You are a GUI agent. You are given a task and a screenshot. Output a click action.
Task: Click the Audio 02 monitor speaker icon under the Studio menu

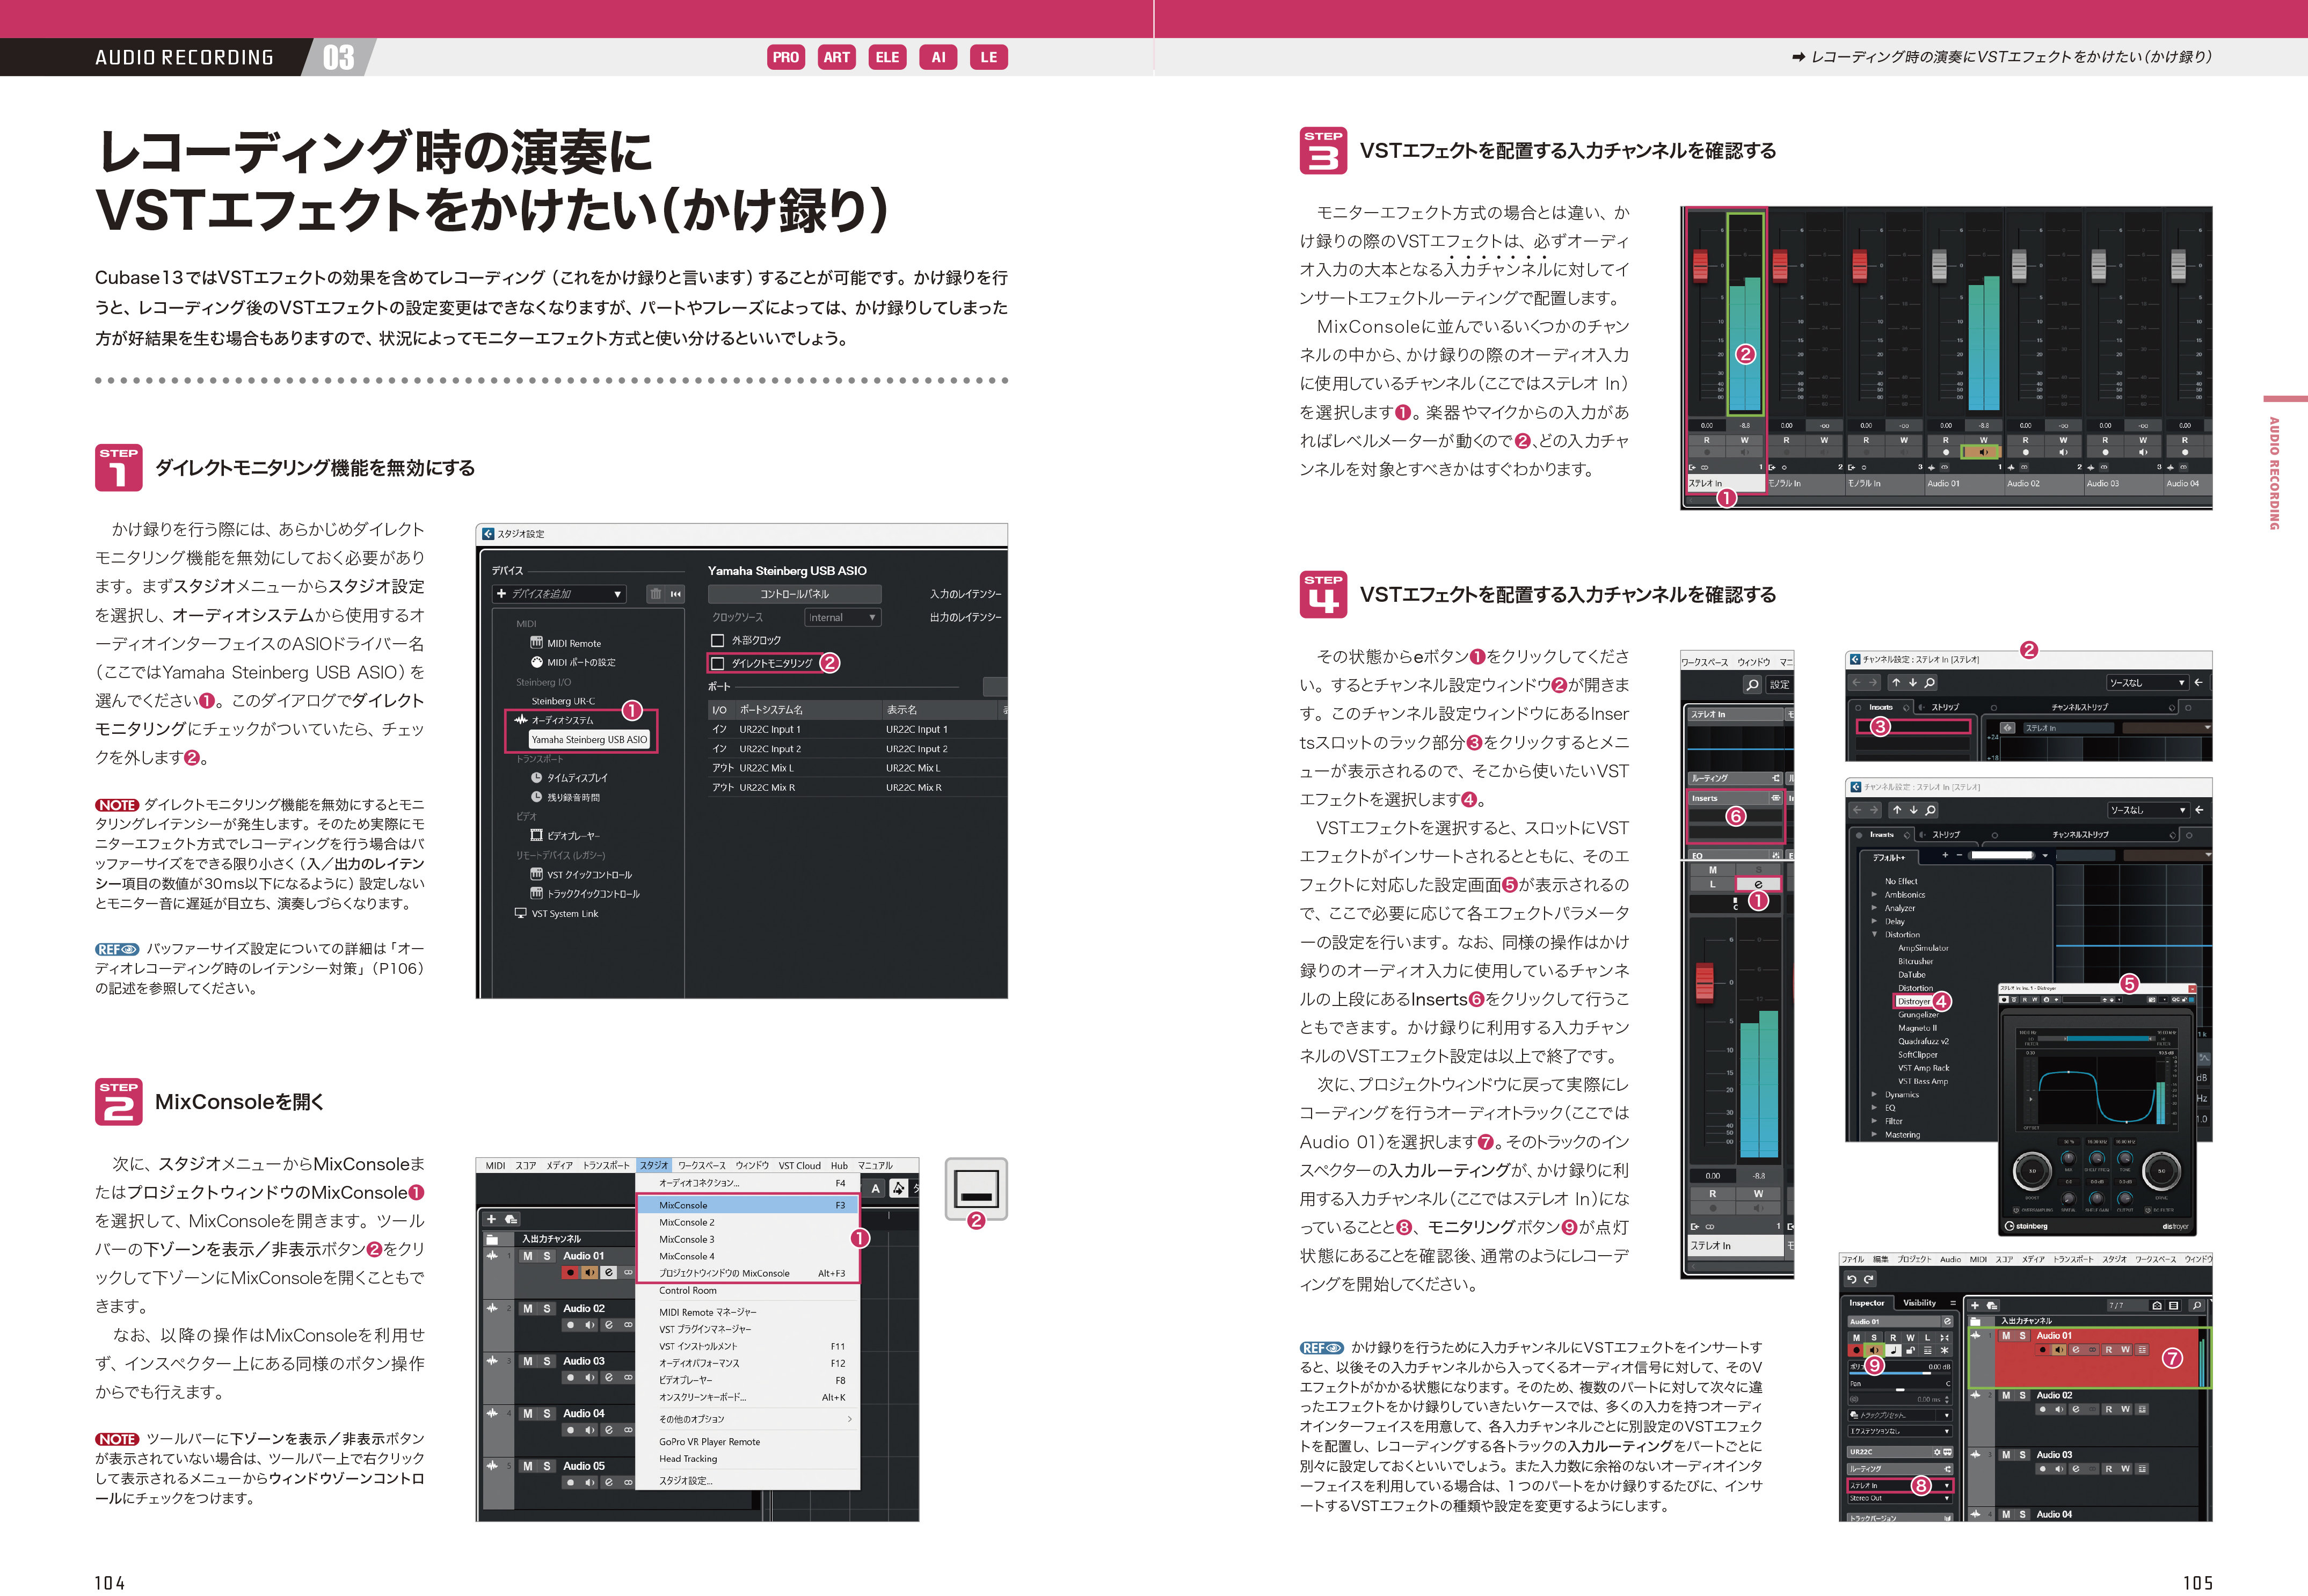[x=590, y=1325]
